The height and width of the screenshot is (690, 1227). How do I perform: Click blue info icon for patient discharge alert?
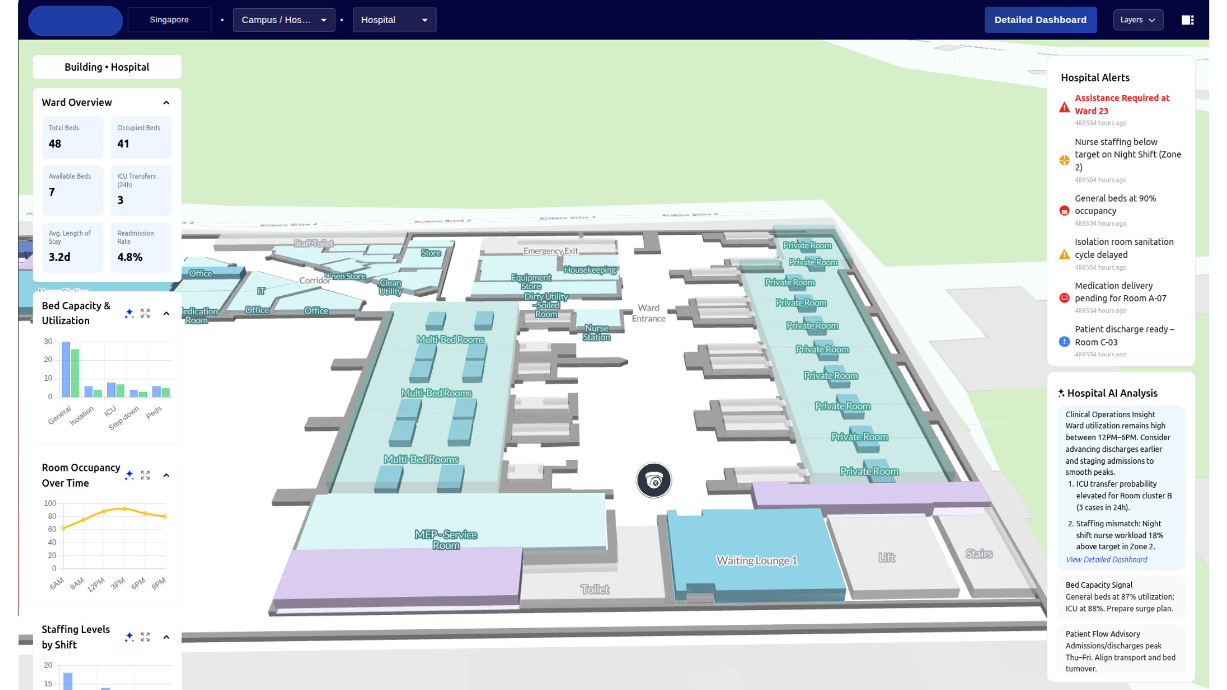pyautogui.click(x=1064, y=342)
